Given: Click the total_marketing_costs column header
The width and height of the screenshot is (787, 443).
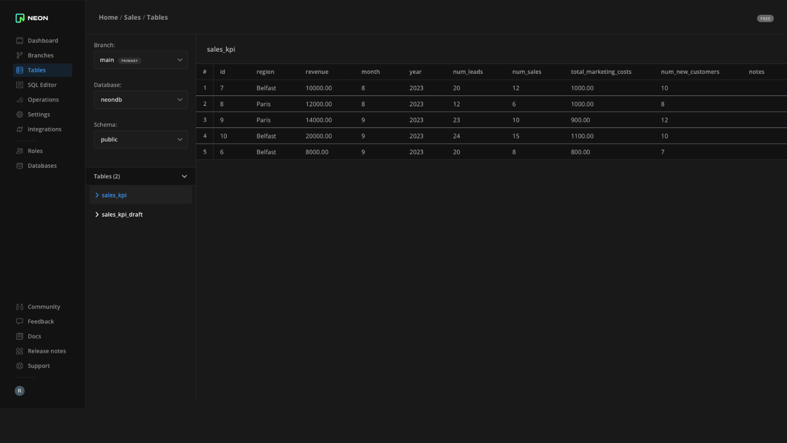Looking at the screenshot, I should (x=601, y=72).
